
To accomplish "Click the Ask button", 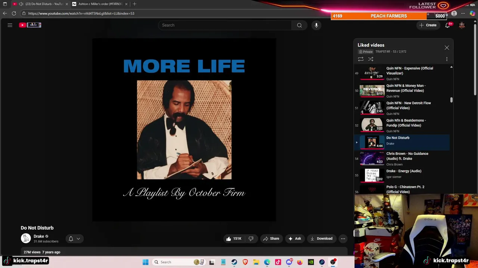I will (294, 239).
